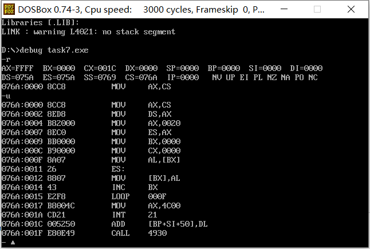Image resolution: width=370 pixels, height=249 pixels.
Task: Click the INC BX instruction line
Action: (x=80, y=187)
